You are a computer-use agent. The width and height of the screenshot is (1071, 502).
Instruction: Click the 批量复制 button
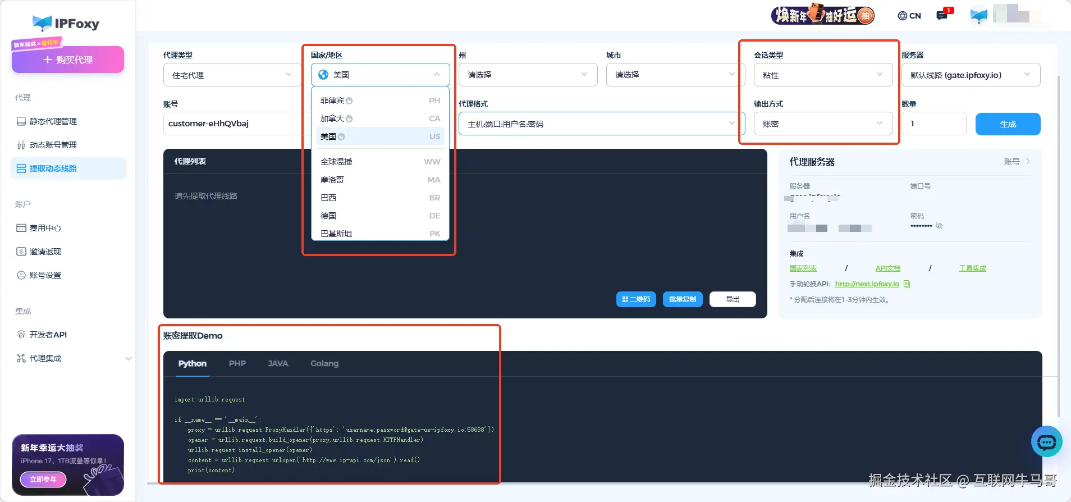pos(683,299)
